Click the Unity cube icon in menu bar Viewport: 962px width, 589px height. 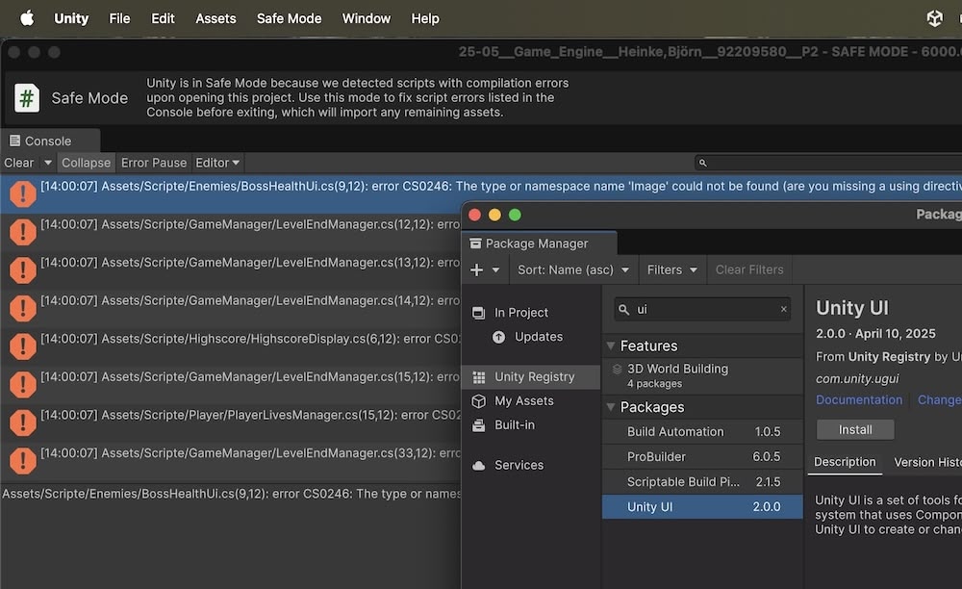(934, 18)
